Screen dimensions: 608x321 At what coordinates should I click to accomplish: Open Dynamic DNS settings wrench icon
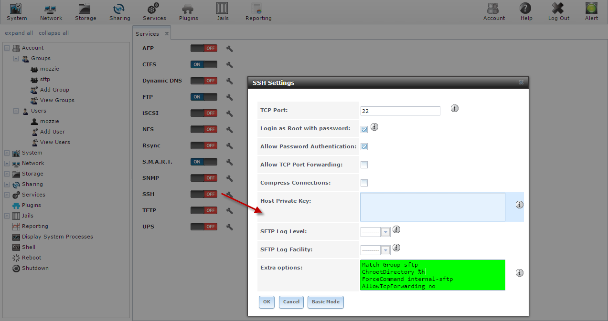[229, 81]
